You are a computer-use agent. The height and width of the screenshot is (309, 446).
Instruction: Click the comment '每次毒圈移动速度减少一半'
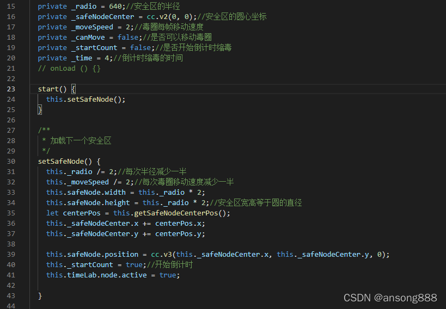click(188, 182)
